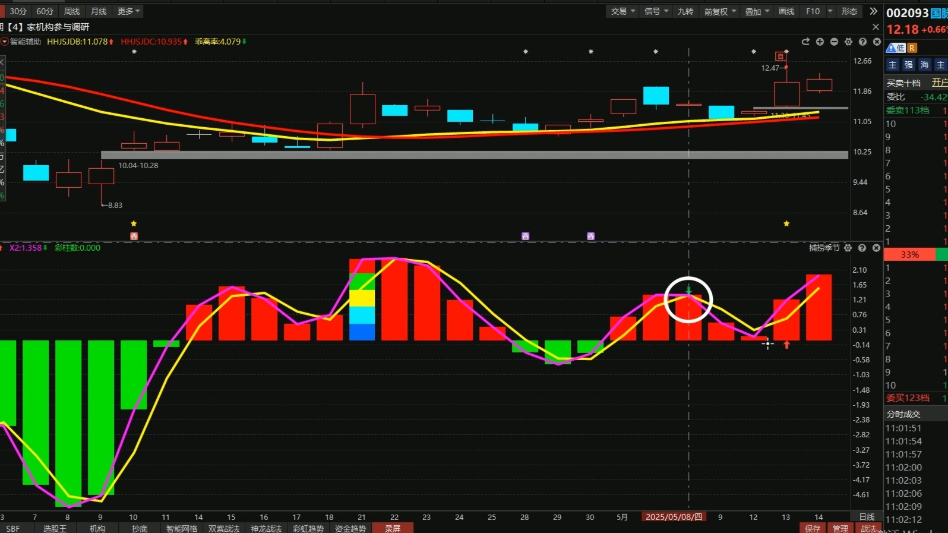Click the 海 tag icon
Image resolution: width=948 pixels, height=533 pixels.
(924, 65)
